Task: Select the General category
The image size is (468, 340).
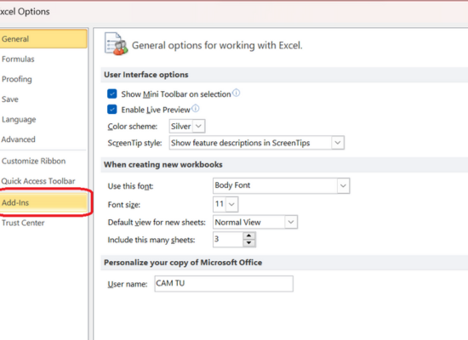Action: (43, 39)
